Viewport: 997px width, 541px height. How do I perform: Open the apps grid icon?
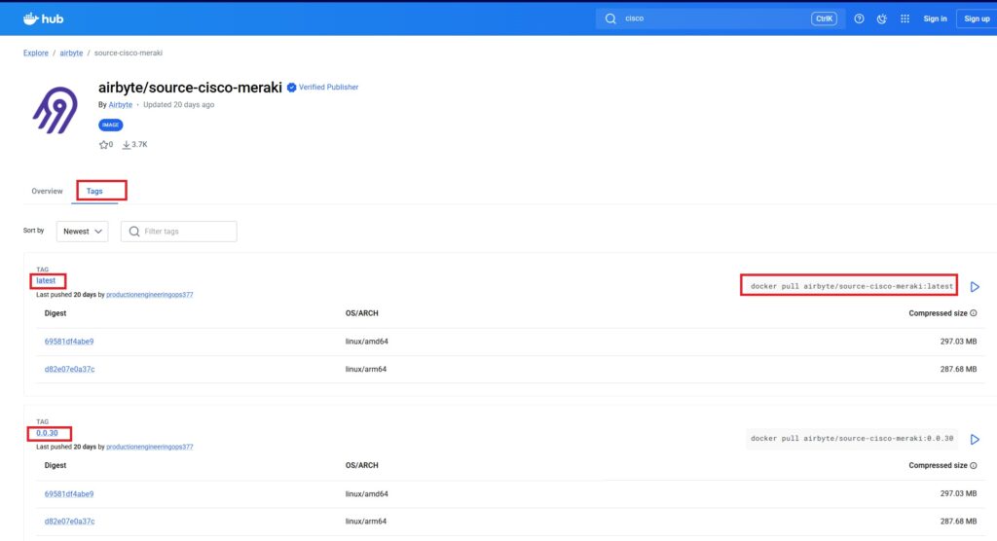905,18
